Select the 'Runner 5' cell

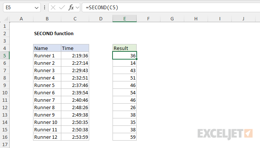tap(47, 85)
